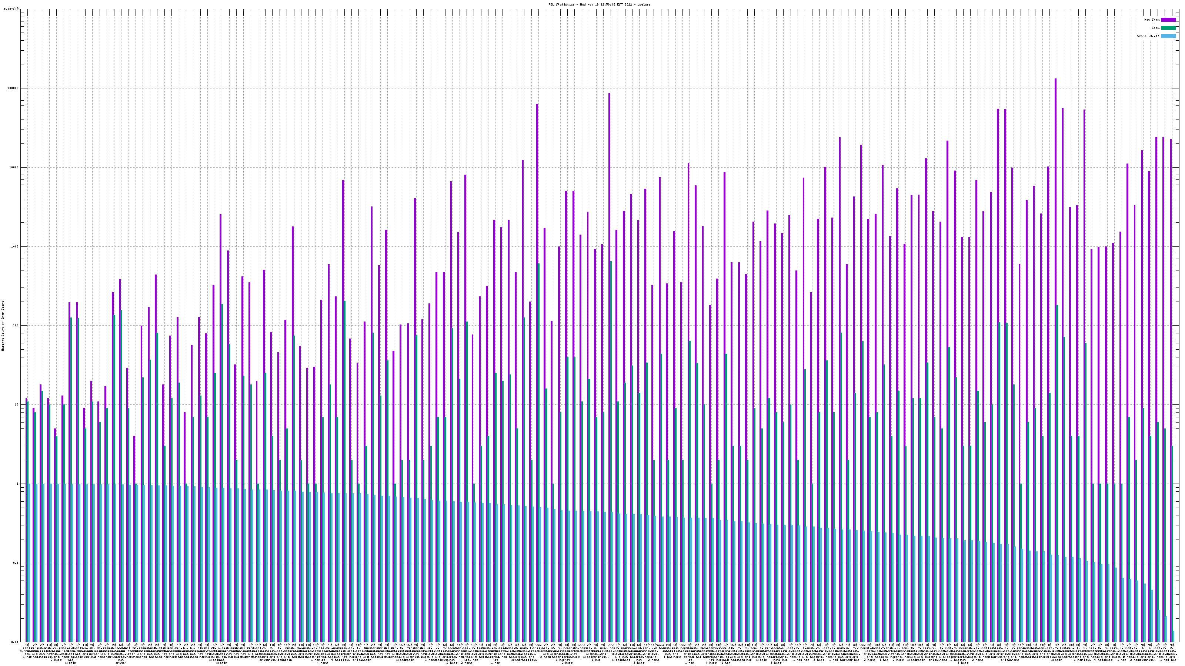Click the "Score (0..1)" legend label text
The width and height of the screenshot is (1185, 666).
click(1148, 36)
